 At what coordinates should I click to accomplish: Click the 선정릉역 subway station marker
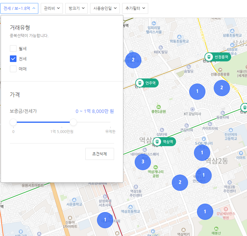point(218,57)
